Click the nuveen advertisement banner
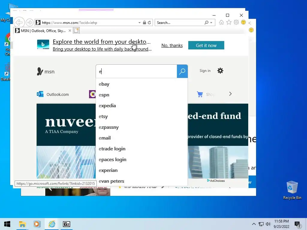Screen dimensions: 307x230 point(66,141)
